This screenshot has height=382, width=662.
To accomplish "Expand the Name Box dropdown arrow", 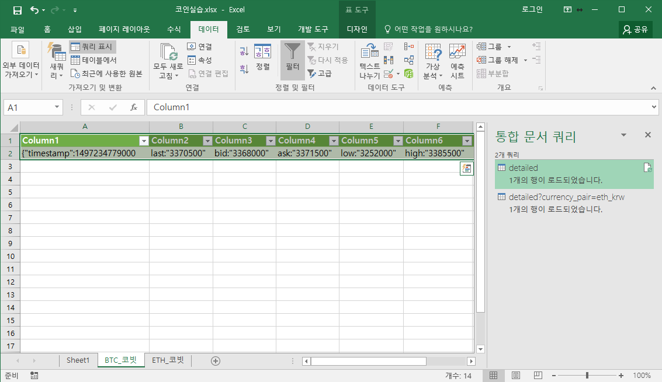I will (x=57, y=107).
